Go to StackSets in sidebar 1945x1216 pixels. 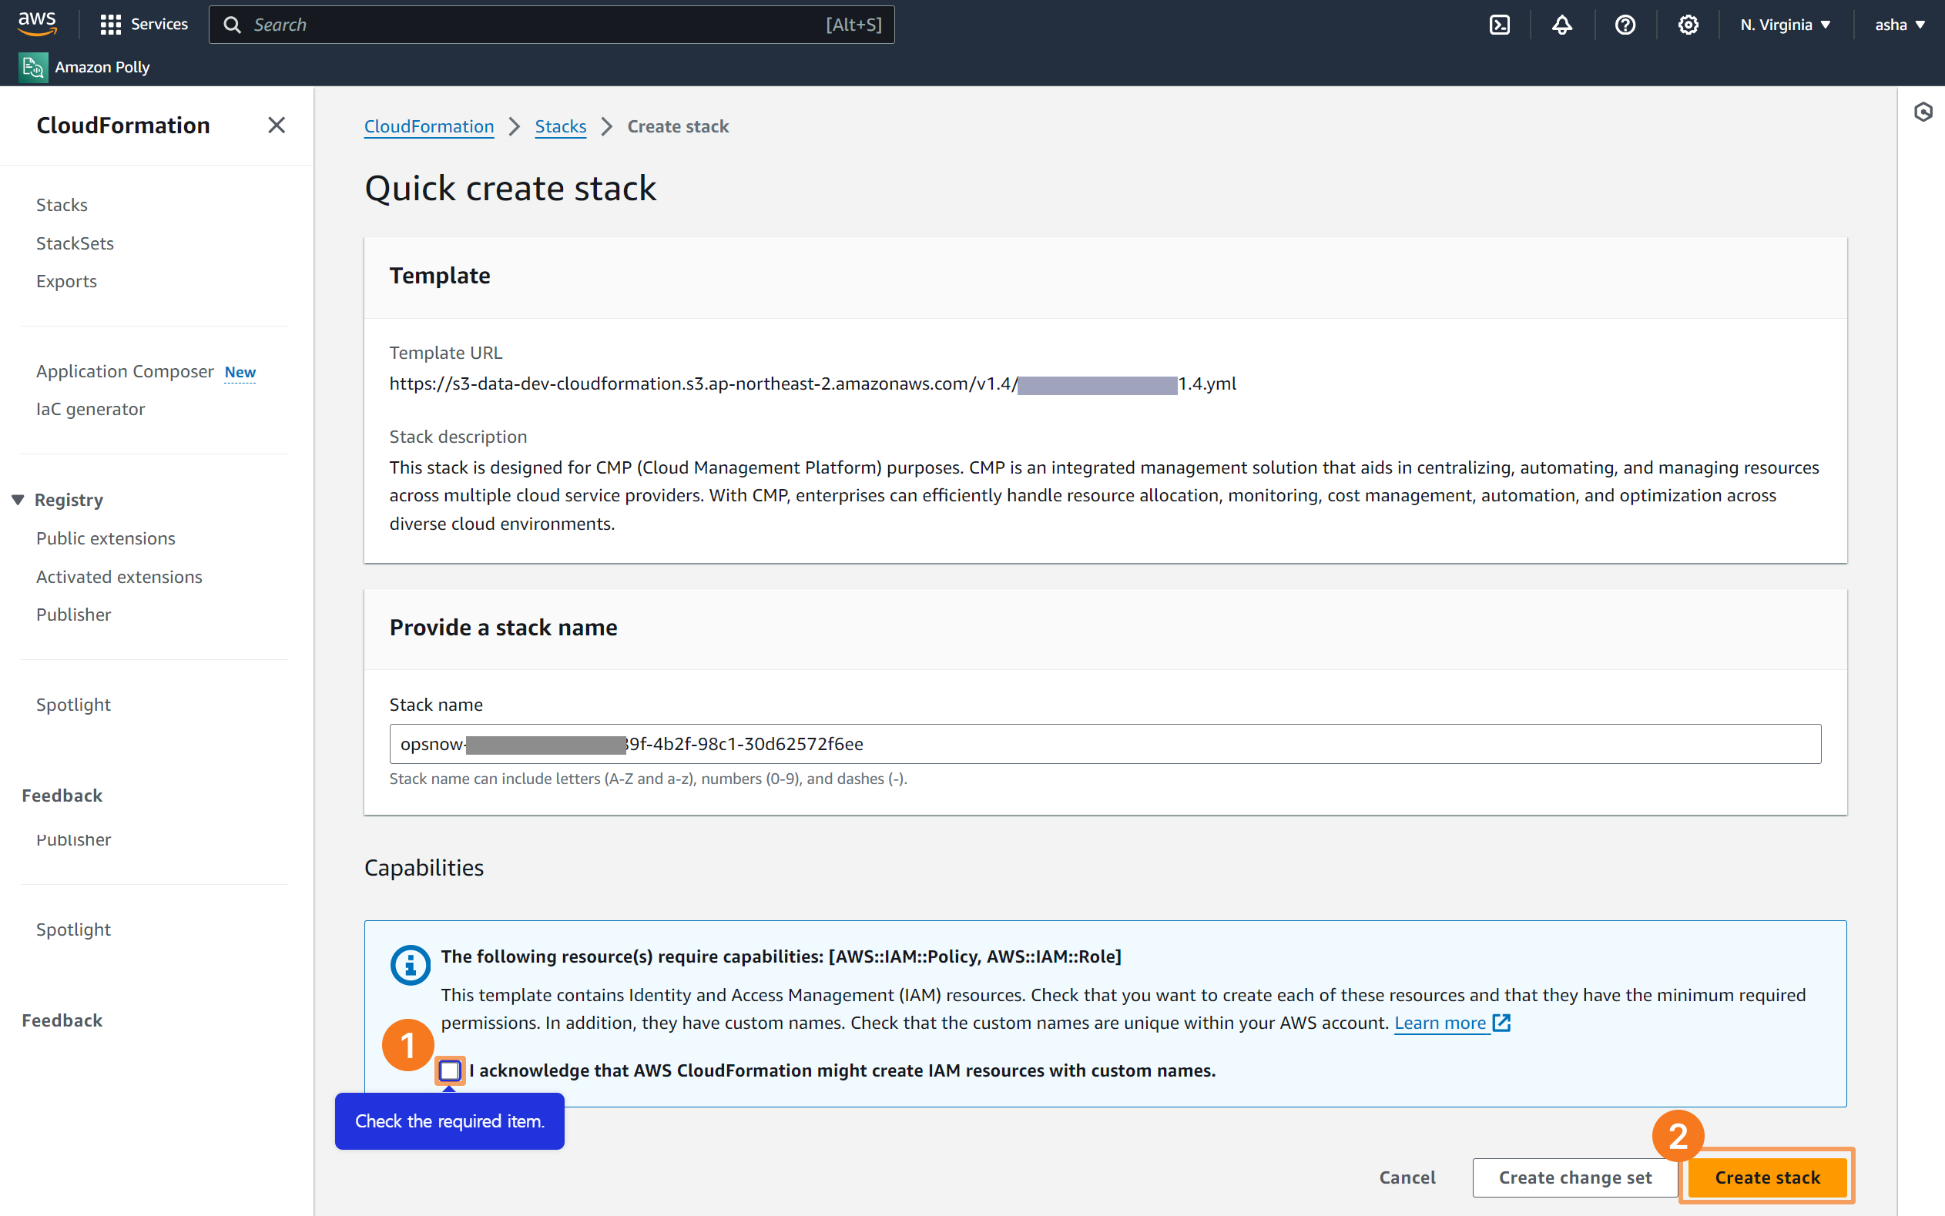(x=75, y=243)
